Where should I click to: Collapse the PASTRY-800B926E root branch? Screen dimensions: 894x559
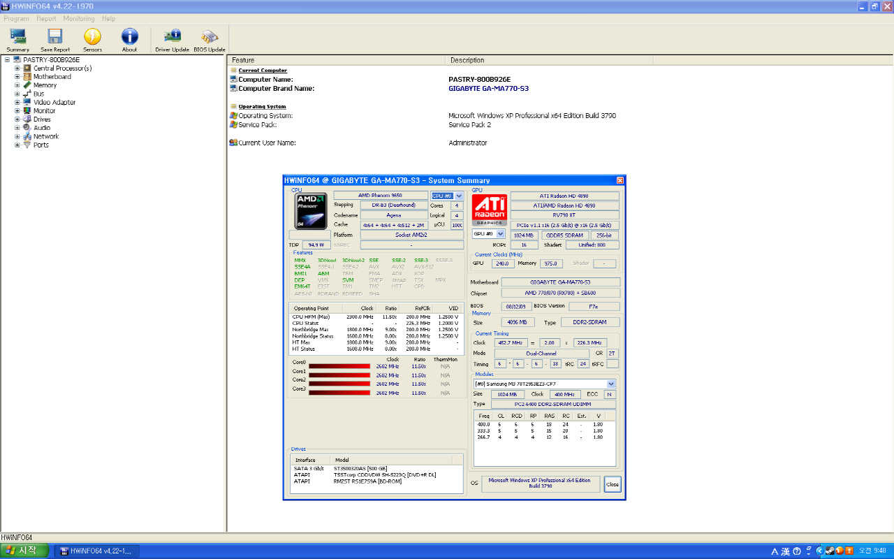point(7,60)
